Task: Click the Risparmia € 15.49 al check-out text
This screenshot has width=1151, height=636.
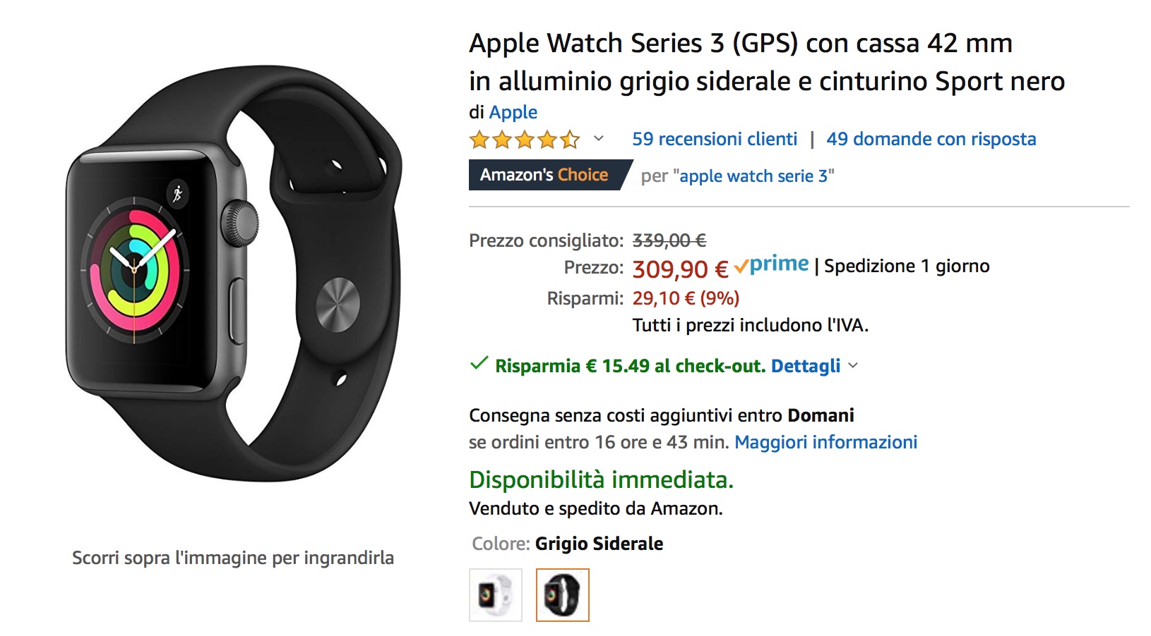Action: pos(630,366)
